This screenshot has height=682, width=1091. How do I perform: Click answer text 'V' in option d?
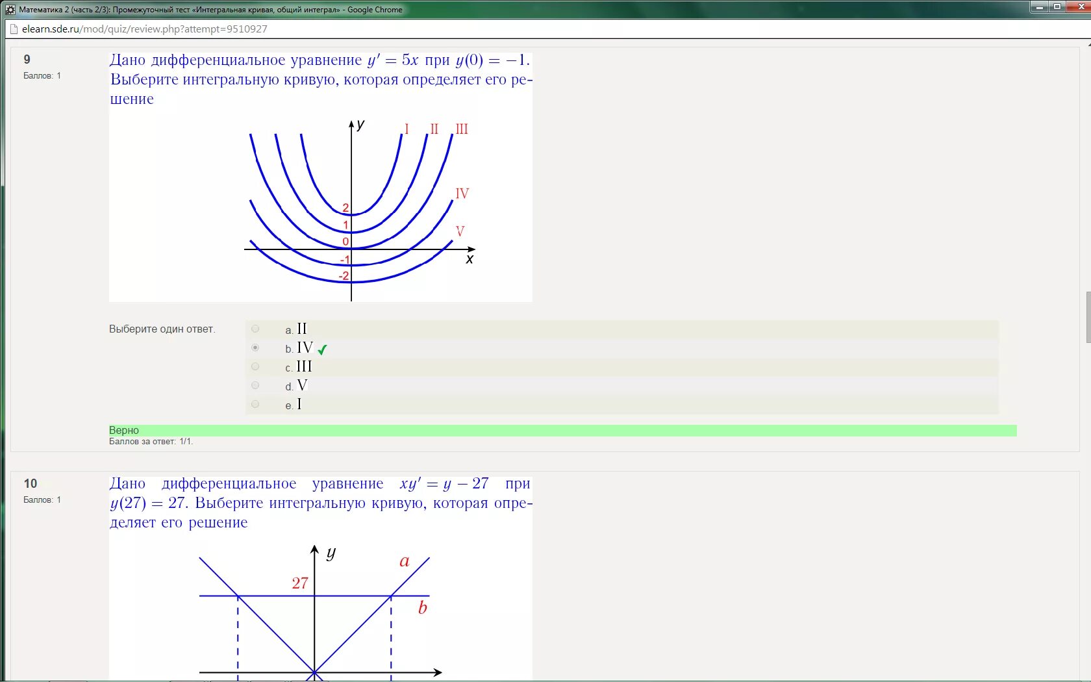[302, 385]
